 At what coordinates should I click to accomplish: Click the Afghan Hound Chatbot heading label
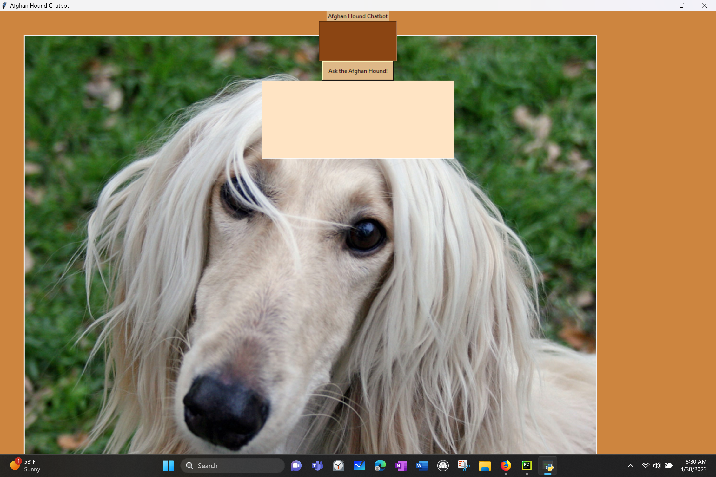point(358,16)
